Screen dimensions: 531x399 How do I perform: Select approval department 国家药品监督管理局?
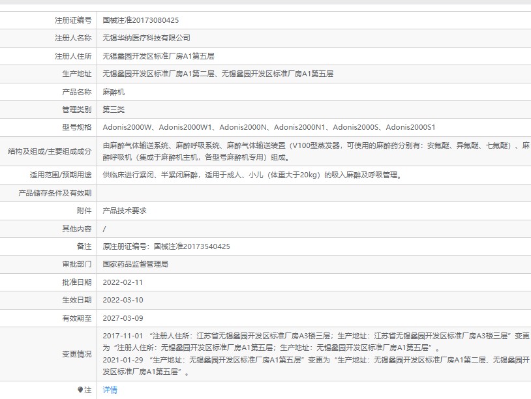click(x=136, y=264)
